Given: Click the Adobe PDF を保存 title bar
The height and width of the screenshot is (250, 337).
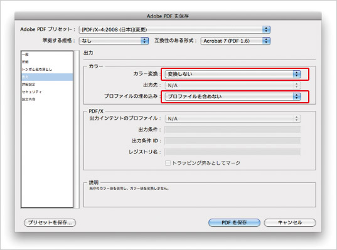Looking at the screenshot, I should pos(168,16).
